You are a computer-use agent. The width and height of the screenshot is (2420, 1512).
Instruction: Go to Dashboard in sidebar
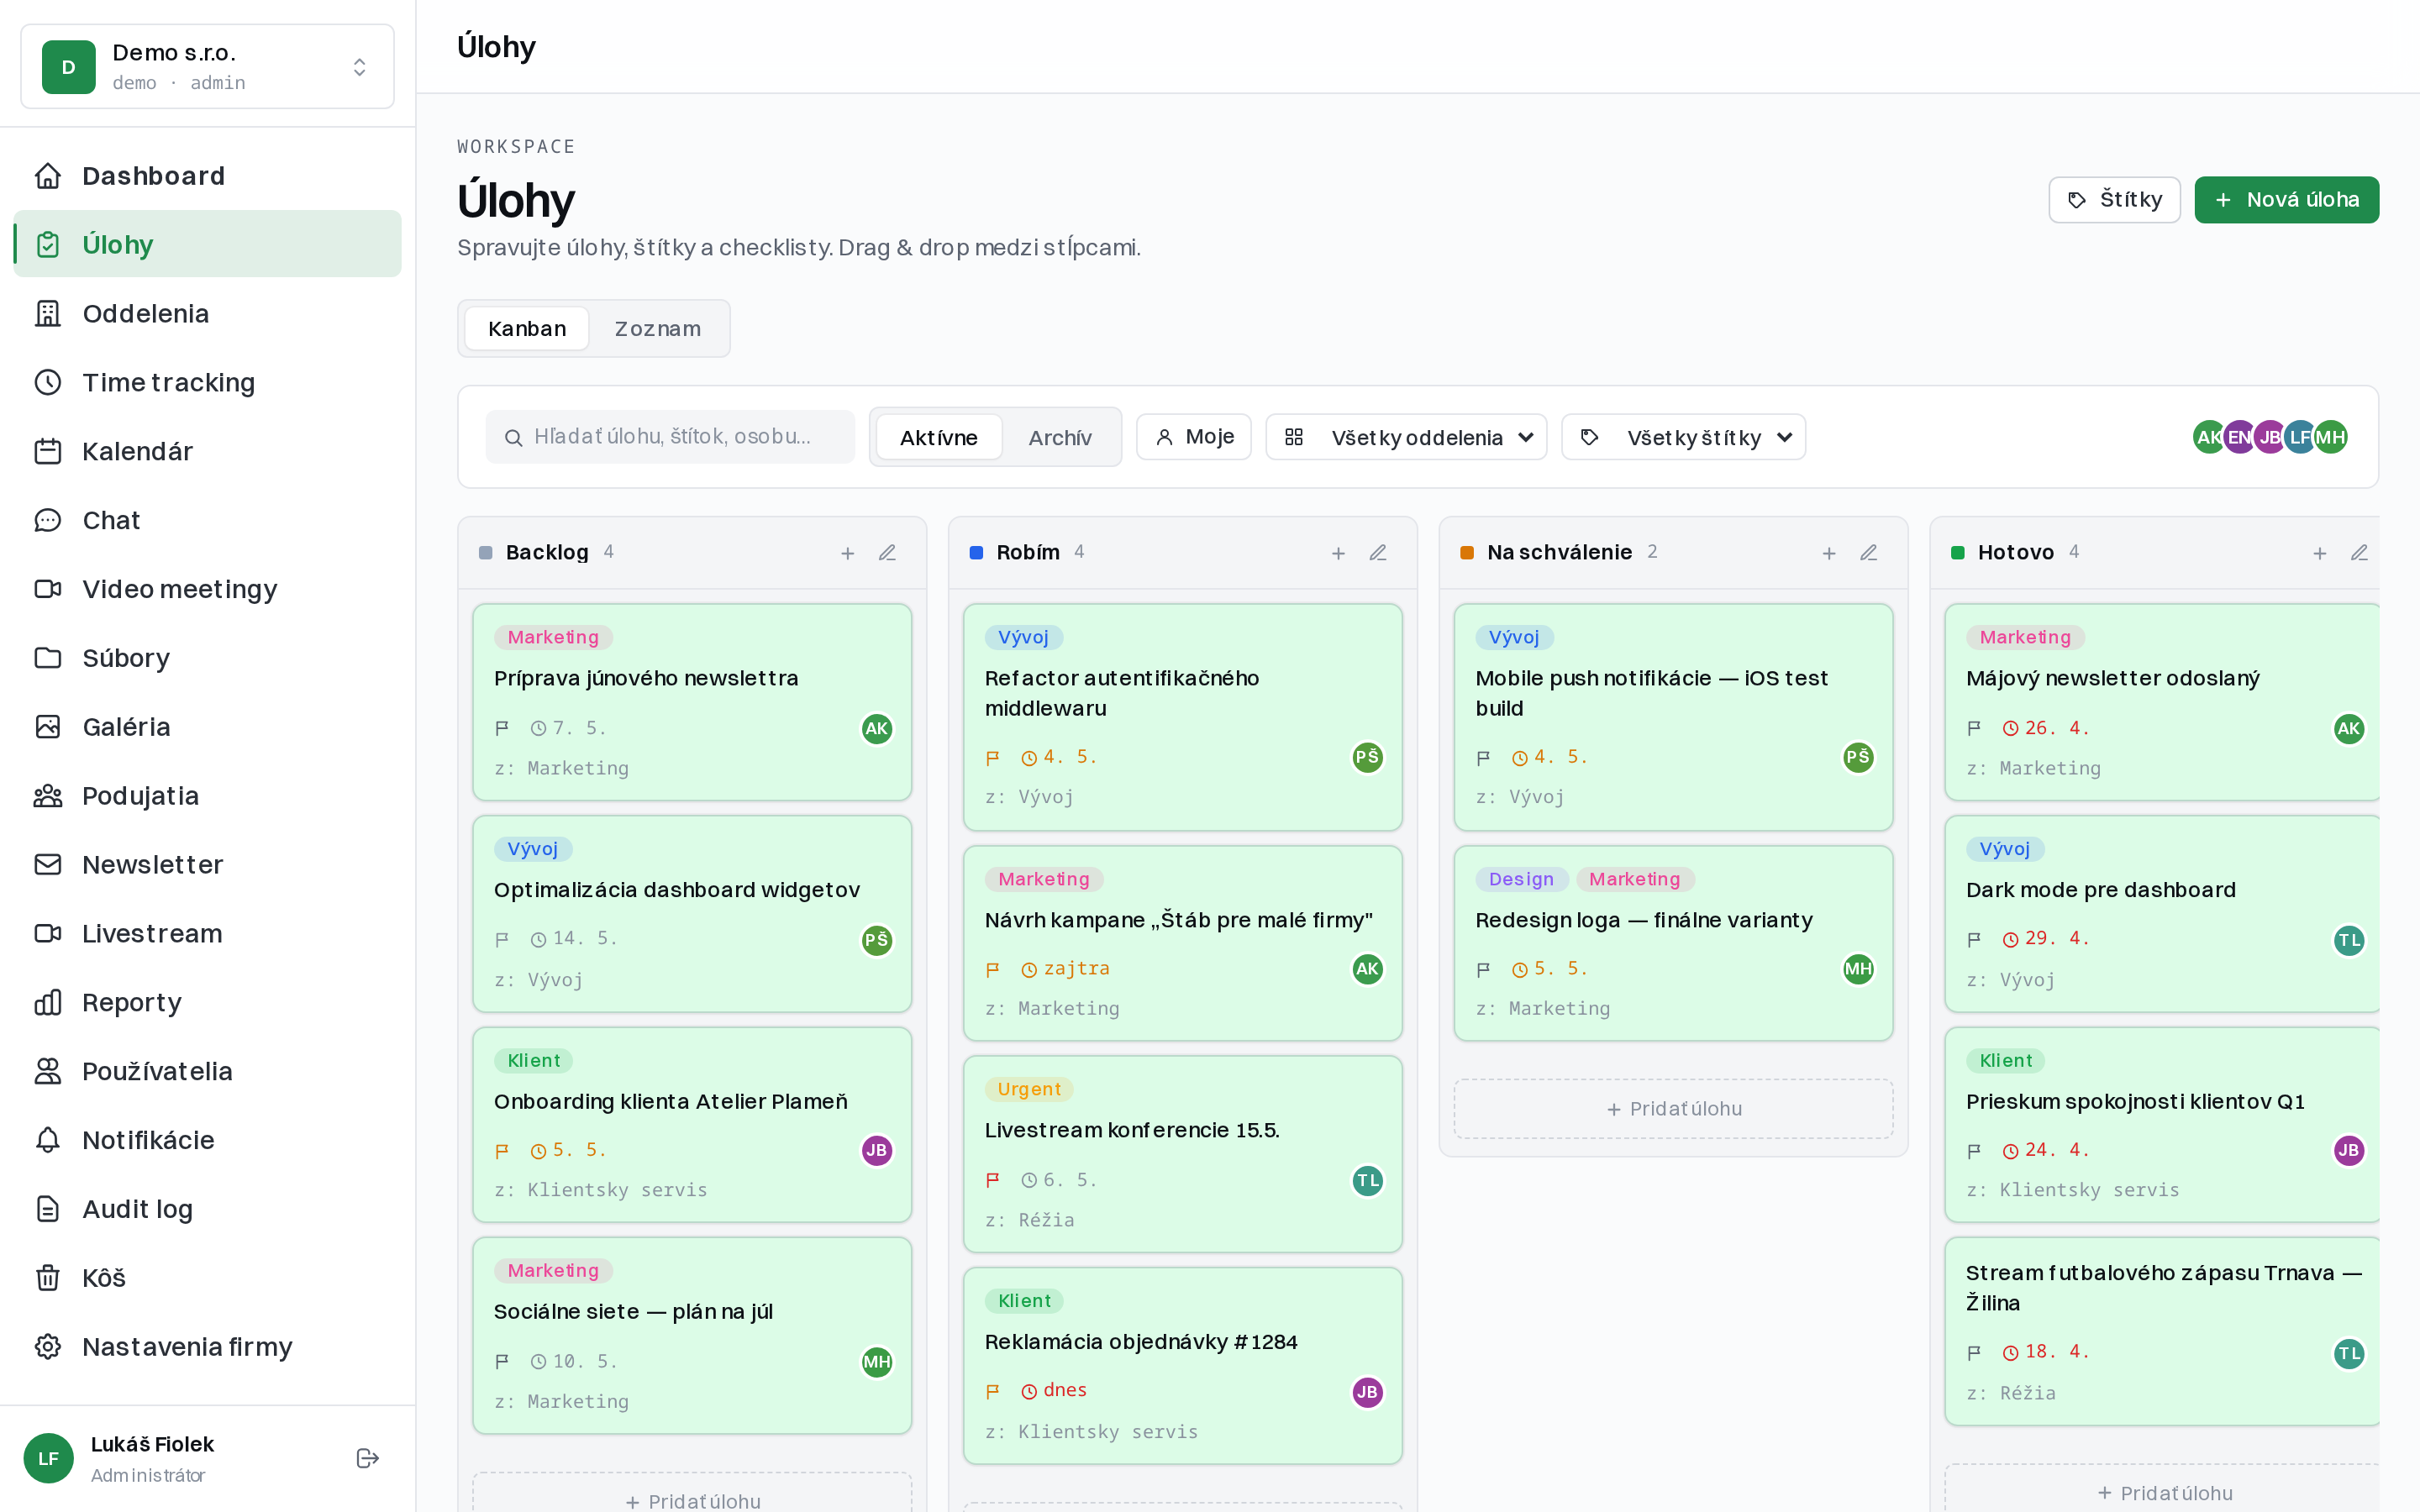(x=207, y=176)
